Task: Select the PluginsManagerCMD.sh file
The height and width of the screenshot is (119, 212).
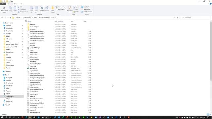Action: 37,103
